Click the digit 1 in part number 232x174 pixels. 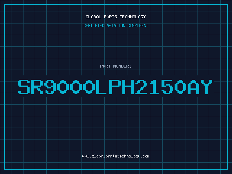(154, 87)
